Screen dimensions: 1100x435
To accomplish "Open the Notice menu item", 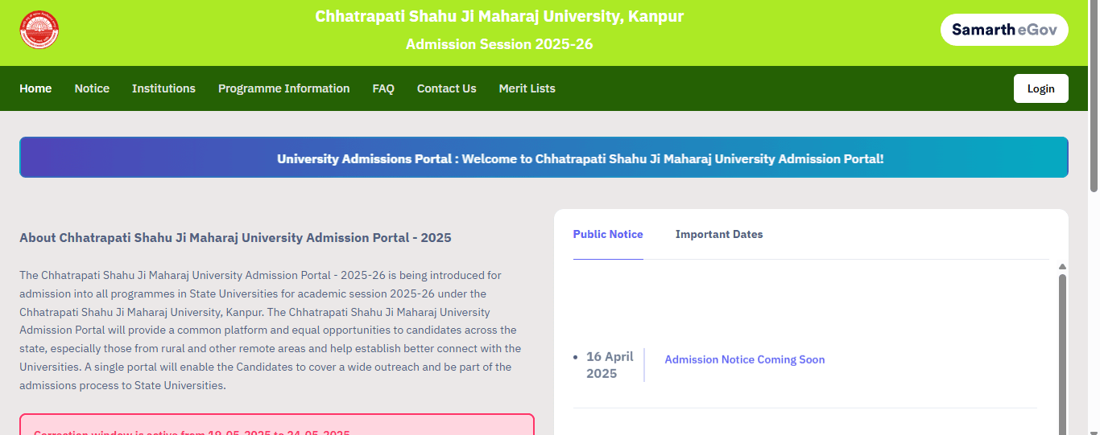I will (92, 88).
